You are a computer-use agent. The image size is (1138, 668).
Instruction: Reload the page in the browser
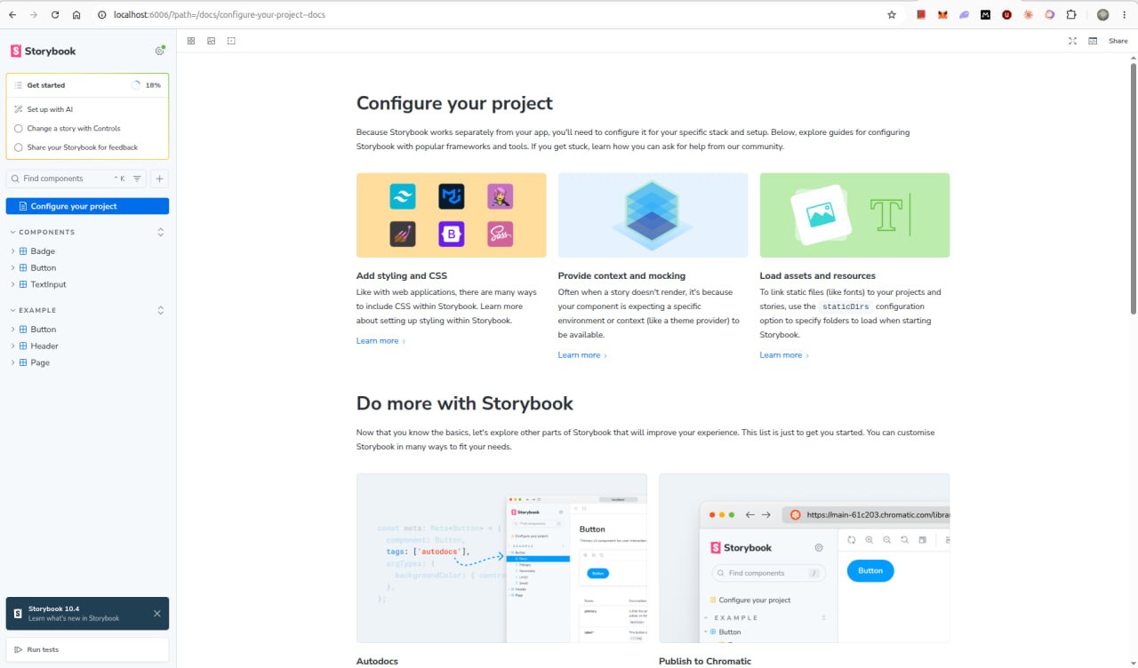coord(55,15)
